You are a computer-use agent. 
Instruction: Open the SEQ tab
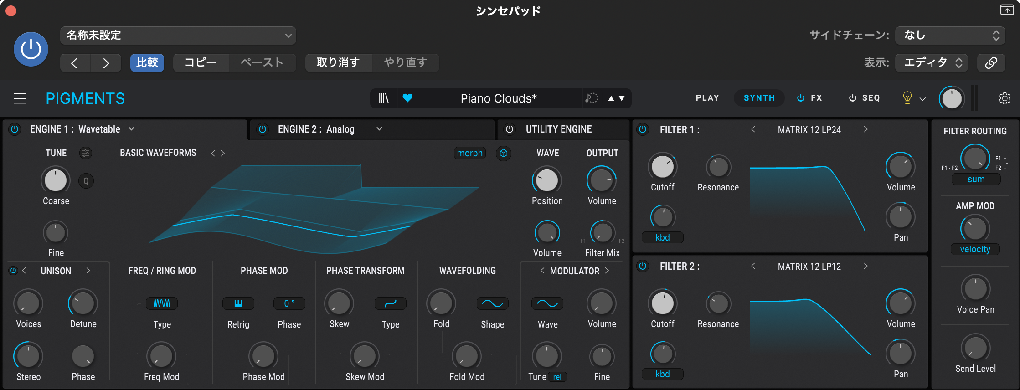click(864, 98)
